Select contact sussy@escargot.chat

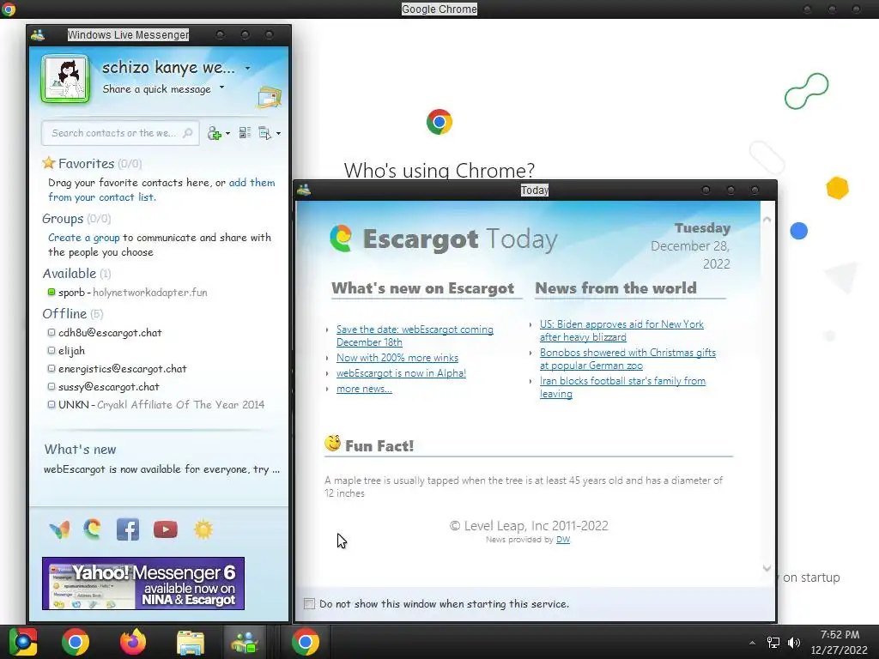103,387
